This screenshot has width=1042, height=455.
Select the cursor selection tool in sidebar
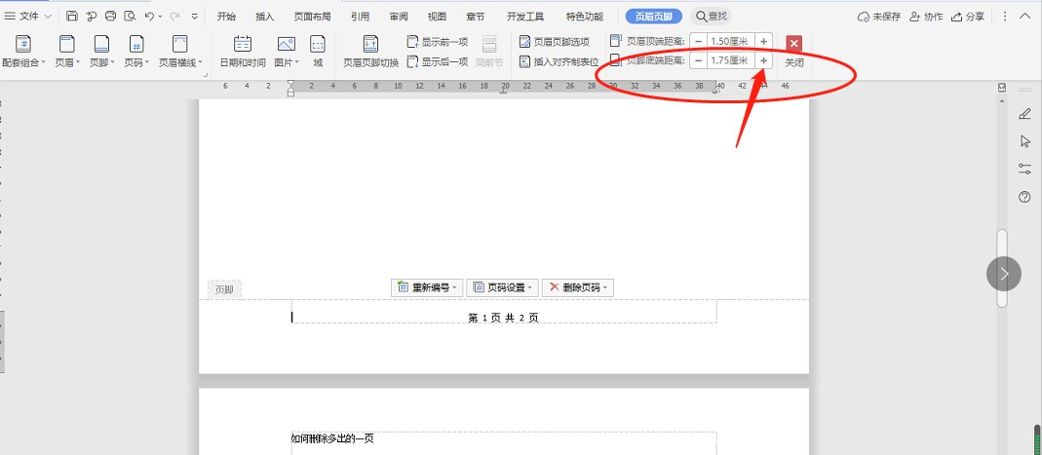[x=1024, y=141]
